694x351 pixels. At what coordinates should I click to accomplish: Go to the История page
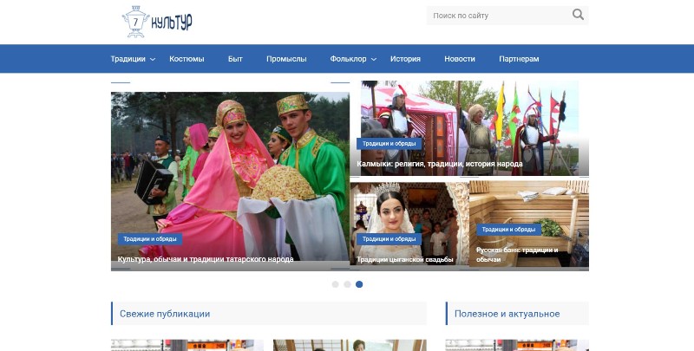405,59
